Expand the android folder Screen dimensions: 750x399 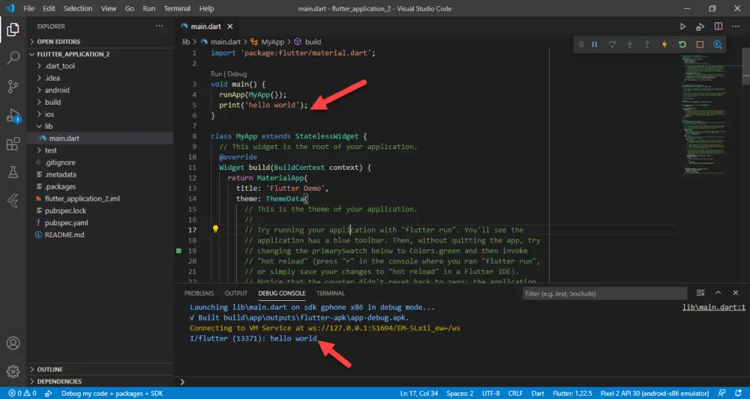(100, 90)
